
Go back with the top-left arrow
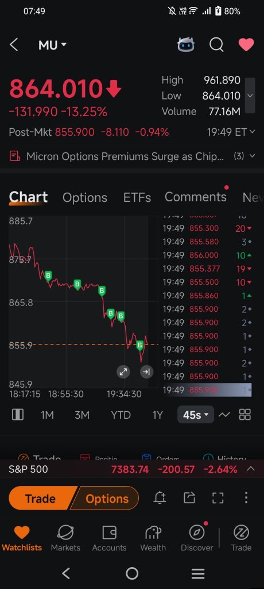(x=14, y=45)
